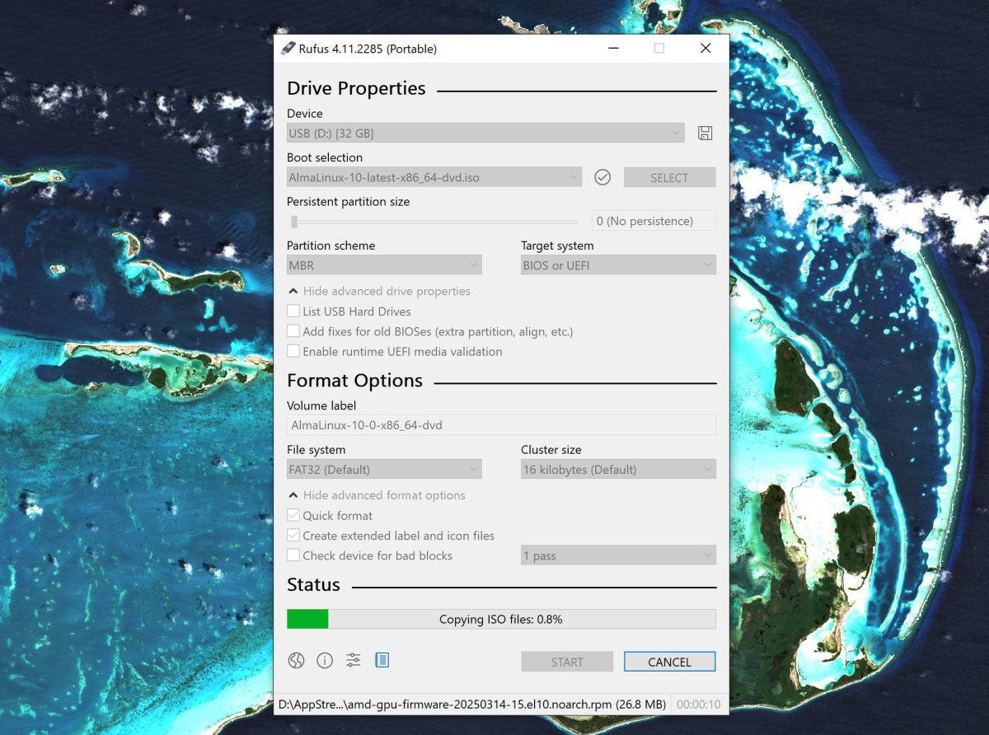This screenshot has height=735, width=989.
Task: Open the File system FAT32 dropdown
Action: point(384,470)
